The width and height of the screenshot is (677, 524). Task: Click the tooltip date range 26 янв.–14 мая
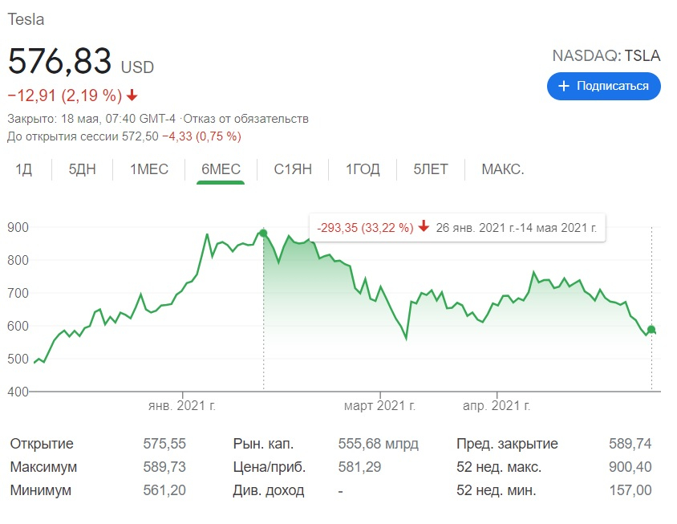tap(517, 228)
